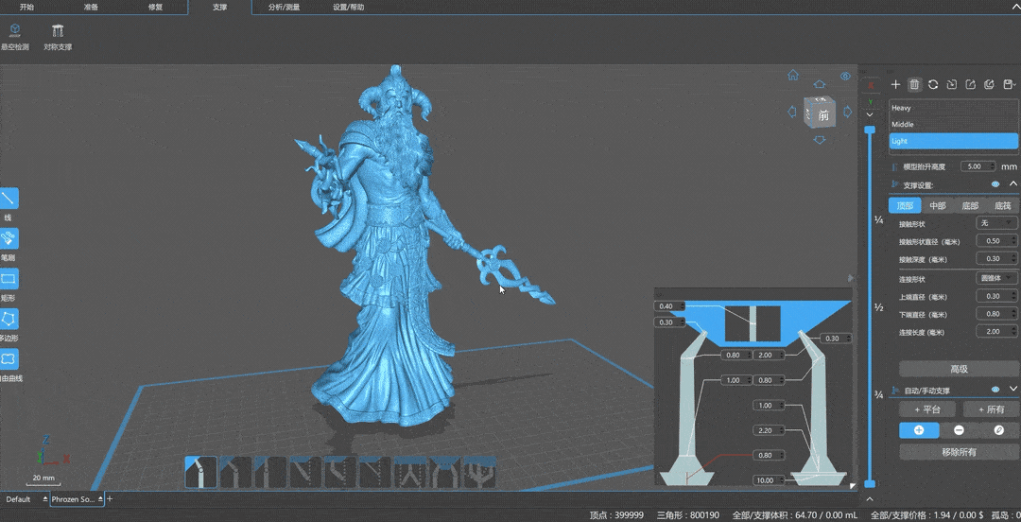The image size is (1021, 522).
Task: Open the 连接形状 dropdown showing 圆锥体
Action: [x=996, y=278]
